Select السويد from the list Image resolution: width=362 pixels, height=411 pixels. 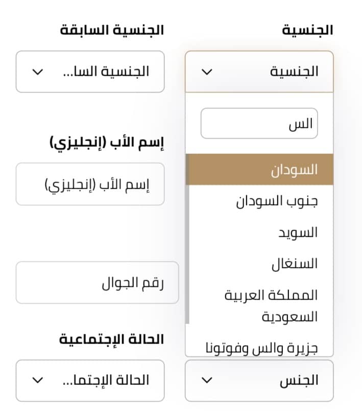(x=260, y=233)
